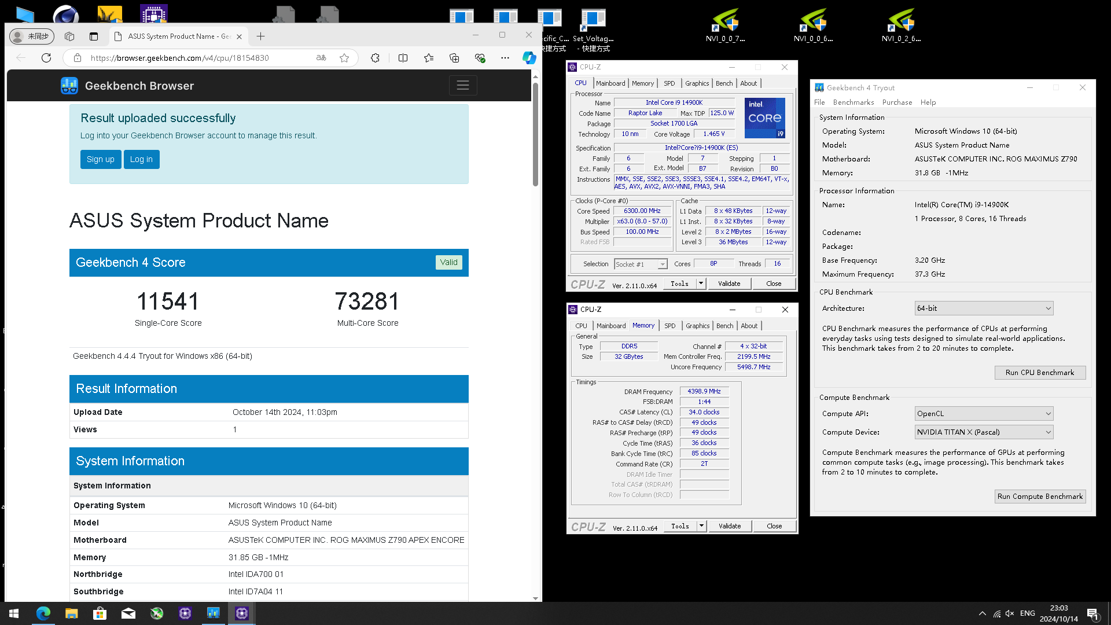Open Copilot sidebar icon
The image size is (1111, 625).
click(529, 58)
